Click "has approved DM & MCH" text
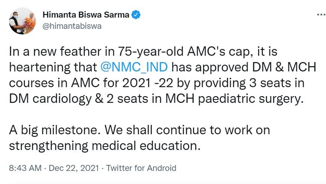Viewport: 326px width, 184px height. 246,68
